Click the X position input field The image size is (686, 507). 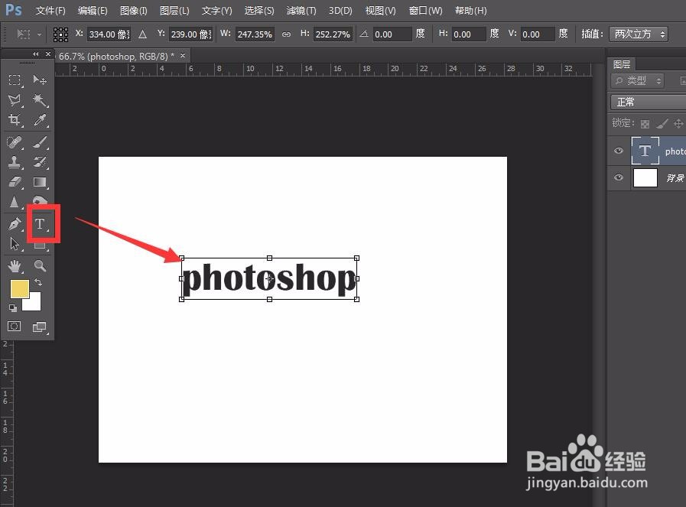click(x=109, y=34)
